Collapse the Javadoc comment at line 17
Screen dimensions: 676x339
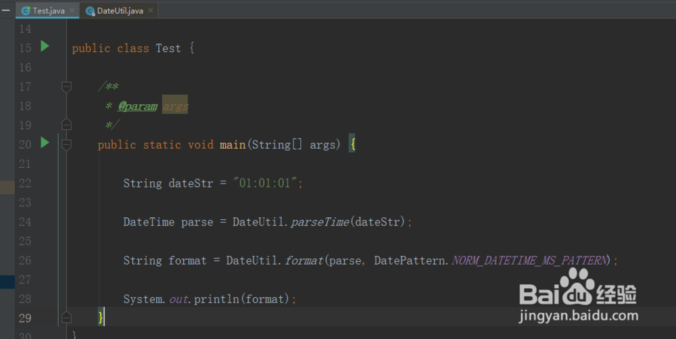pyautogui.click(x=66, y=87)
